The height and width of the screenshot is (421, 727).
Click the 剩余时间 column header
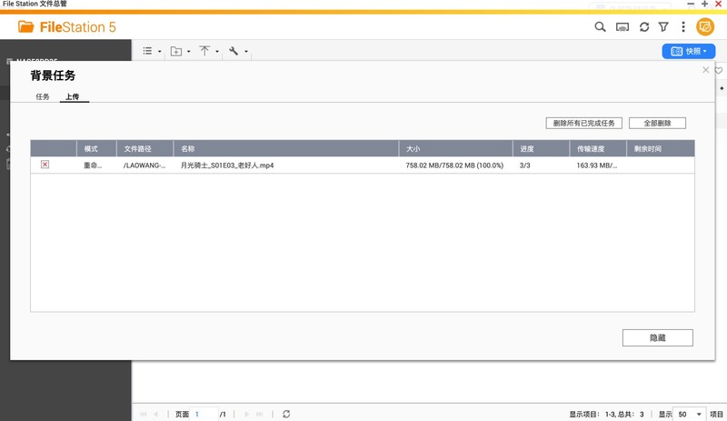(661, 148)
